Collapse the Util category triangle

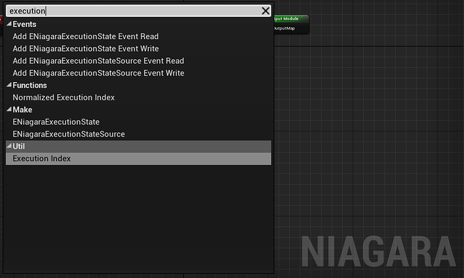9,145
